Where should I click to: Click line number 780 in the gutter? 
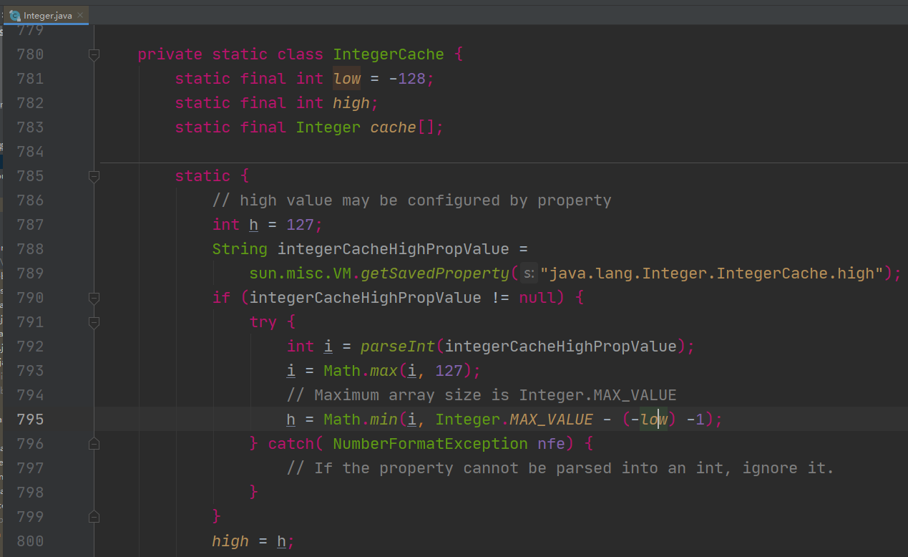tap(30, 54)
